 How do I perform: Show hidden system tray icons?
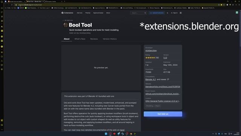point(213,134)
